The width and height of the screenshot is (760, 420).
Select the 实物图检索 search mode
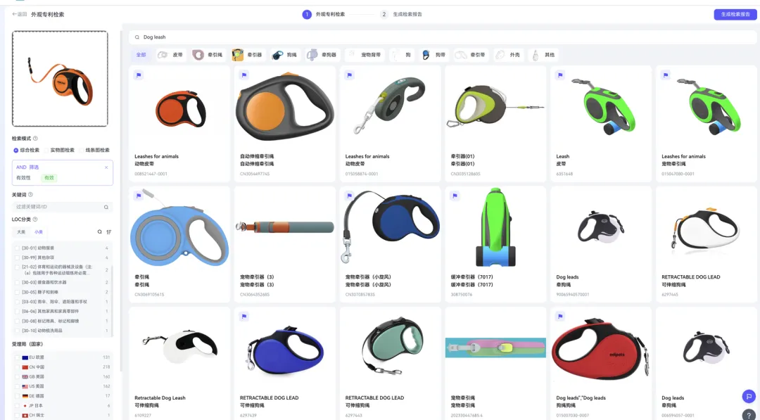click(59, 150)
